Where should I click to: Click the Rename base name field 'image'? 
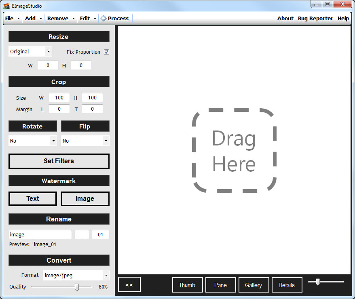(40, 234)
